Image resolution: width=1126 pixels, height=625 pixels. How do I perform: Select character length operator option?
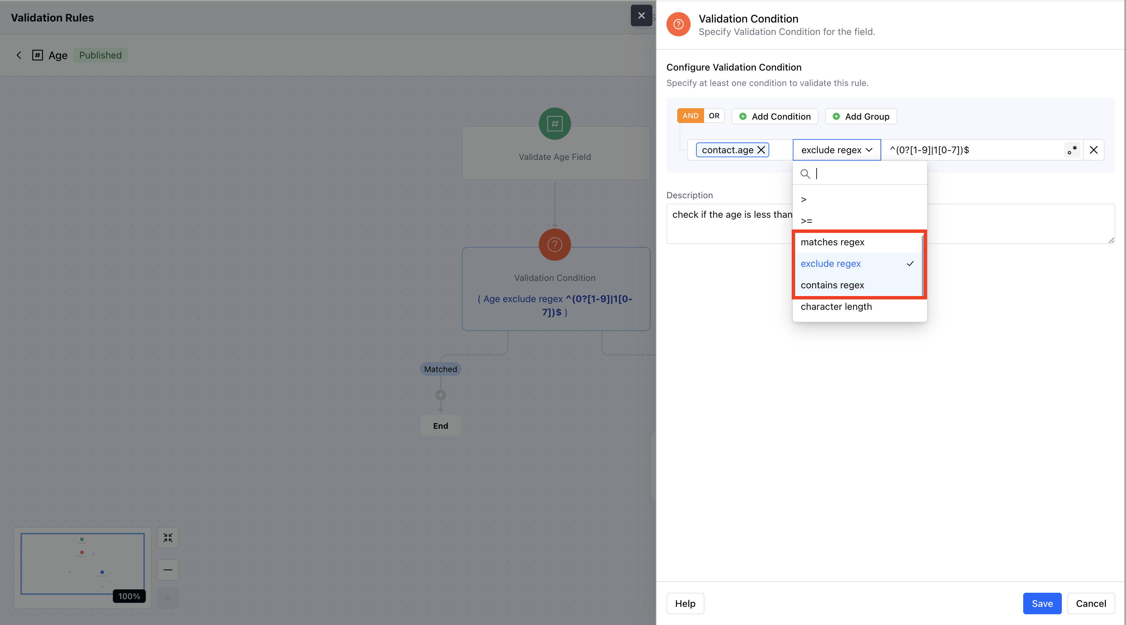click(836, 306)
